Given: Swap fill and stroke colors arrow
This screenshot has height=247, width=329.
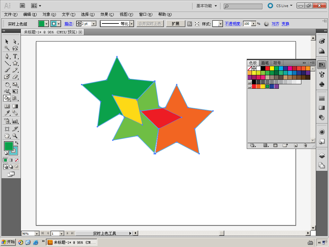Looking at the screenshot, I should [17, 142].
